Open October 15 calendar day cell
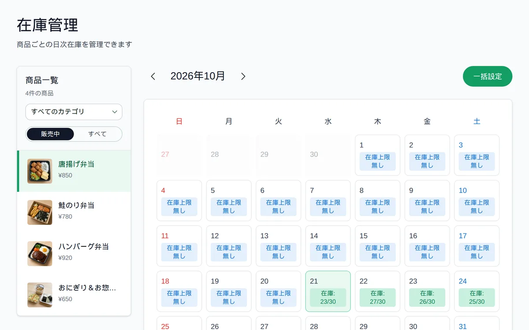Screen dimensions: 529x330 click(378, 246)
